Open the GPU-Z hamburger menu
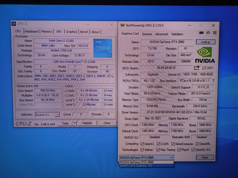 [x=215, y=33]
